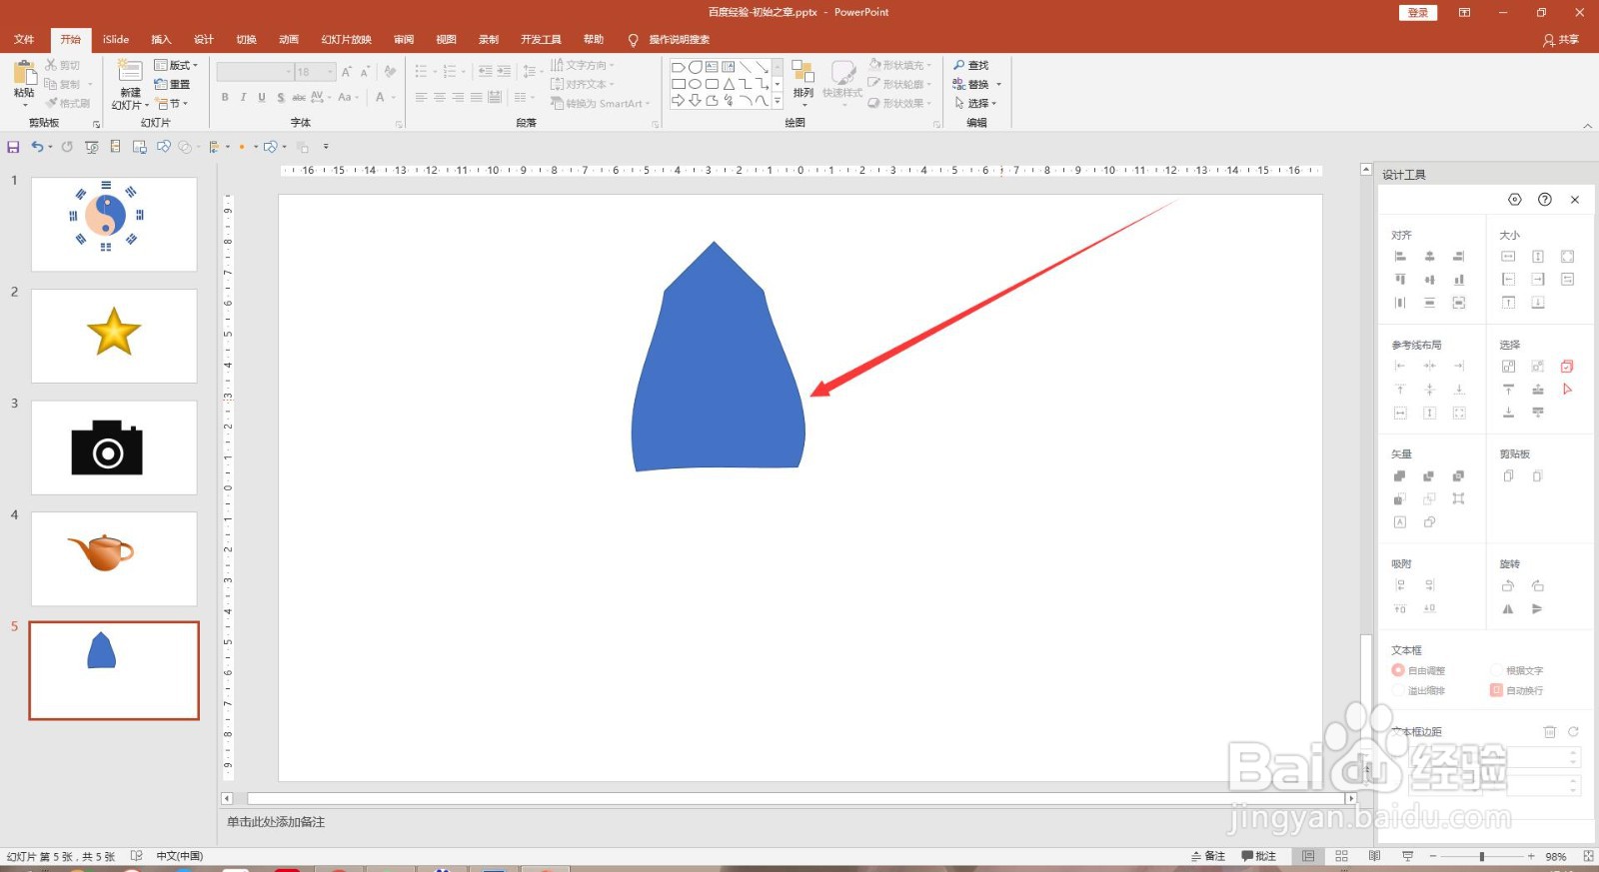Save the presentation with the quick-access save icon

[13, 147]
